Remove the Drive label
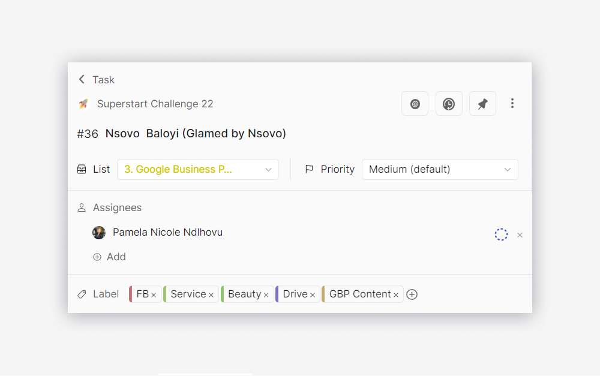 (313, 295)
